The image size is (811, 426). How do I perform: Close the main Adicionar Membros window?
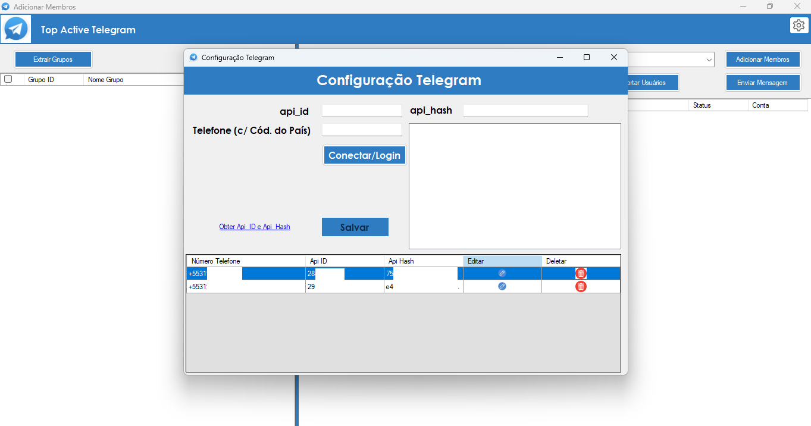(x=797, y=7)
